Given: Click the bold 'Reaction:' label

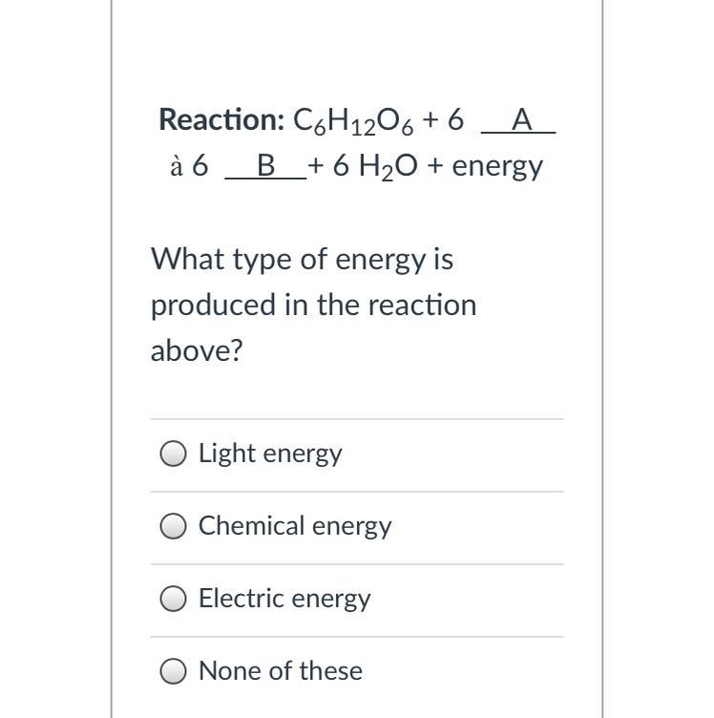Looking at the screenshot, I should click(221, 120).
